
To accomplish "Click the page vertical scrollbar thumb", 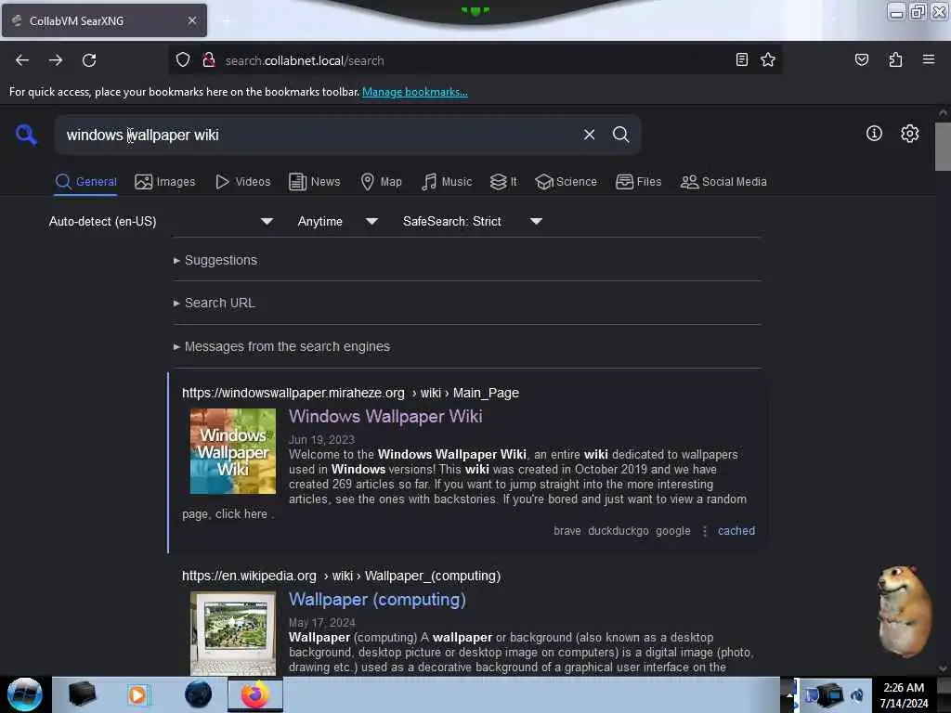I will coord(942,146).
